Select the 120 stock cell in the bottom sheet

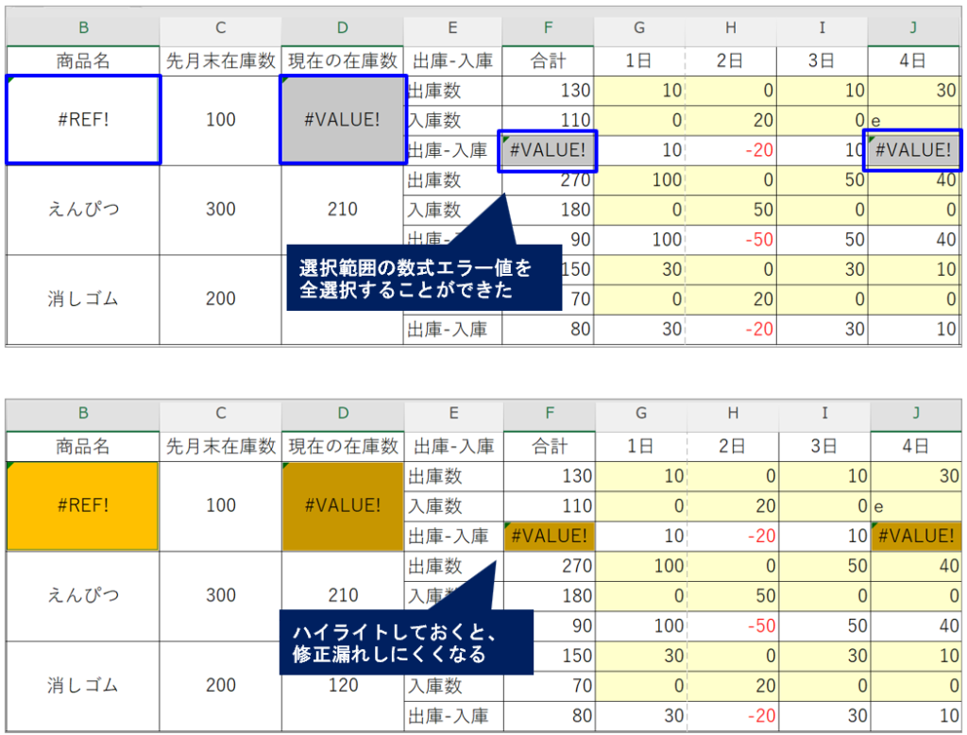(x=343, y=685)
